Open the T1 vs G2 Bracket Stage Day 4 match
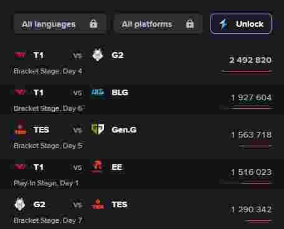 (142, 62)
